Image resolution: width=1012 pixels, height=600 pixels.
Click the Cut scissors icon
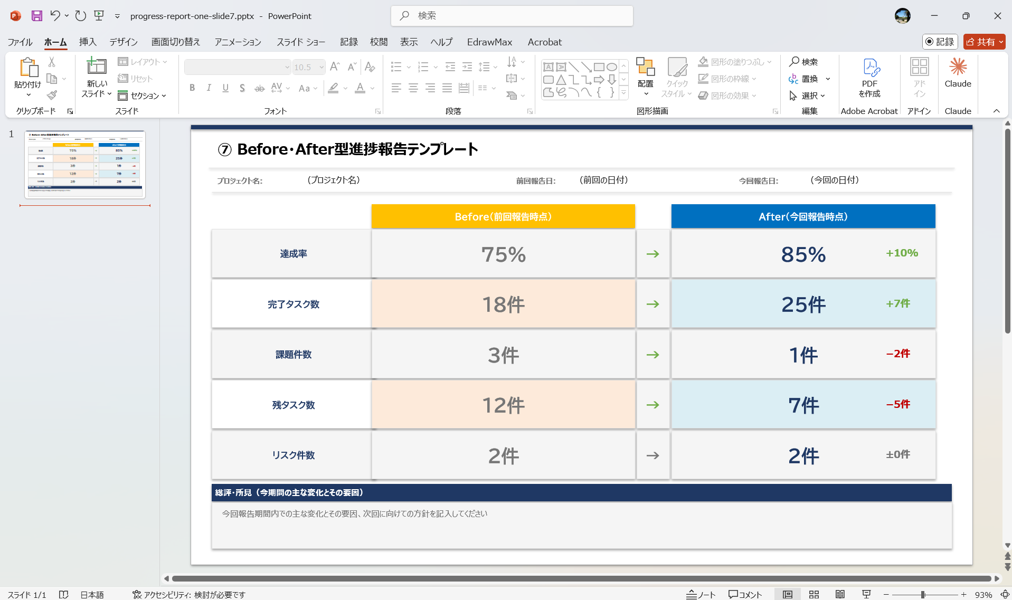(52, 62)
